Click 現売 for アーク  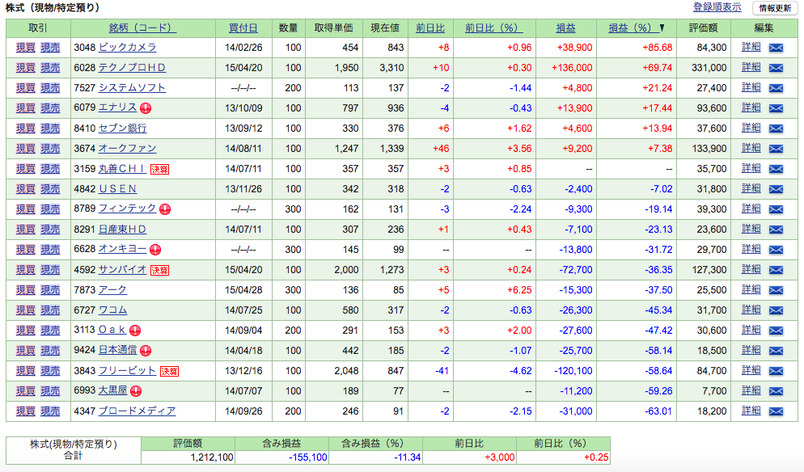coord(50,290)
